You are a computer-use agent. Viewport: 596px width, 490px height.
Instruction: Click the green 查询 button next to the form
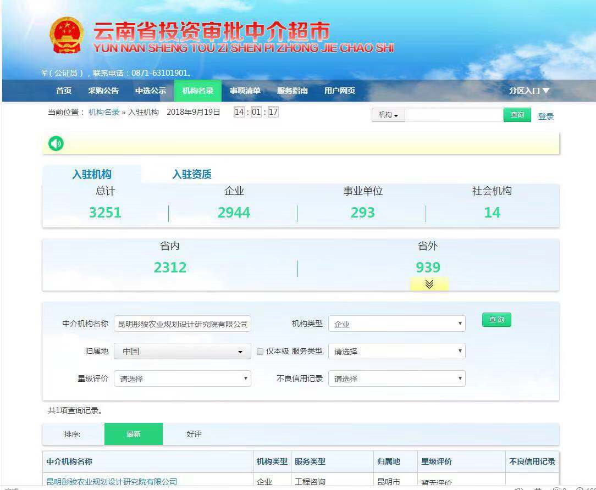pyautogui.click(x=496, y=320)
